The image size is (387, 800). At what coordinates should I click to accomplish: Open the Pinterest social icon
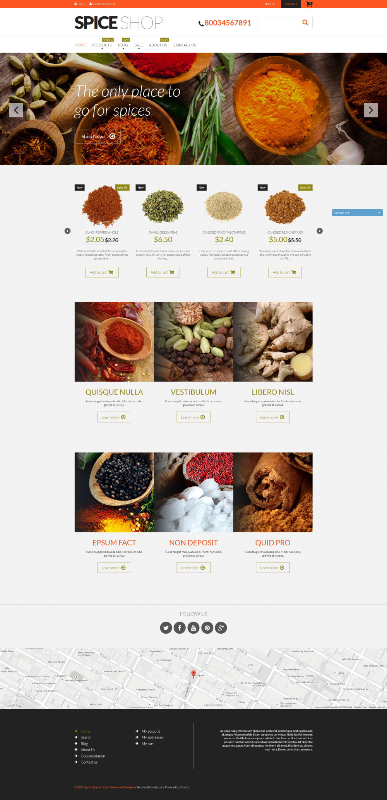pyautogui.click(x=207, y=627)
